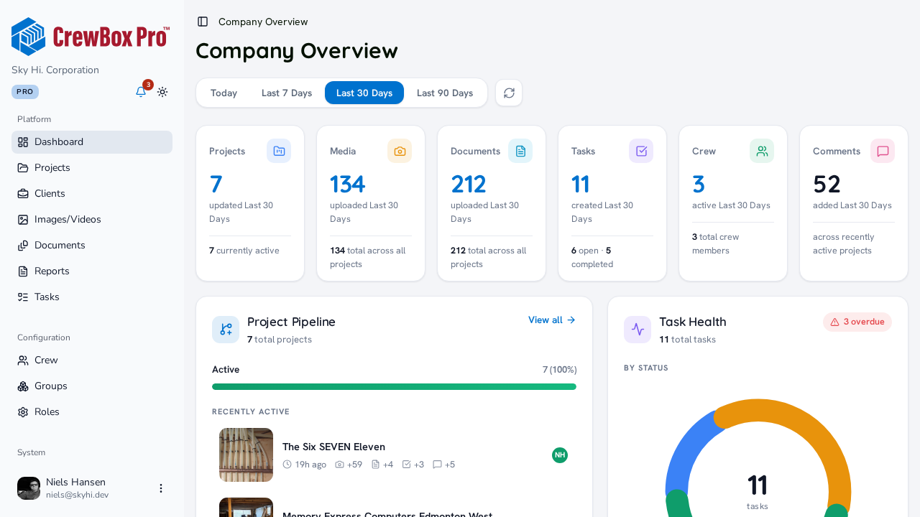Screen dimensions: 920x517
Task: Click the Projects card folder icon
Action: click(279, 151)
